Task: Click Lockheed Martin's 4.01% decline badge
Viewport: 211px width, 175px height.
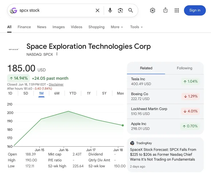Action: tap(190, 111)
